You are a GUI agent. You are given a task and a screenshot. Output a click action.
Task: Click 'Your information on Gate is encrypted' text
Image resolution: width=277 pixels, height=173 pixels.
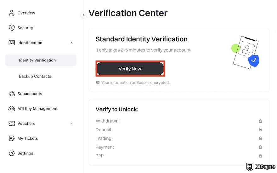[135, 83]
